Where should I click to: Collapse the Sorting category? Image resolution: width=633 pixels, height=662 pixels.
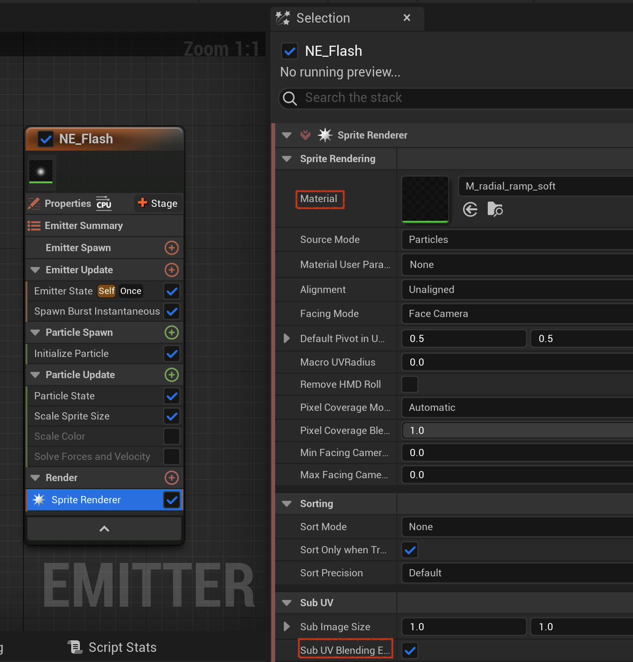[x=287, y=504]
